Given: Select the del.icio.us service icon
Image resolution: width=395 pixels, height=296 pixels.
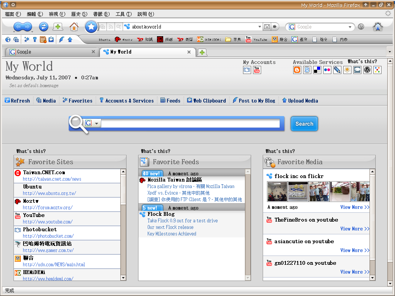Looking at the screenshot, I should point(317,70).
